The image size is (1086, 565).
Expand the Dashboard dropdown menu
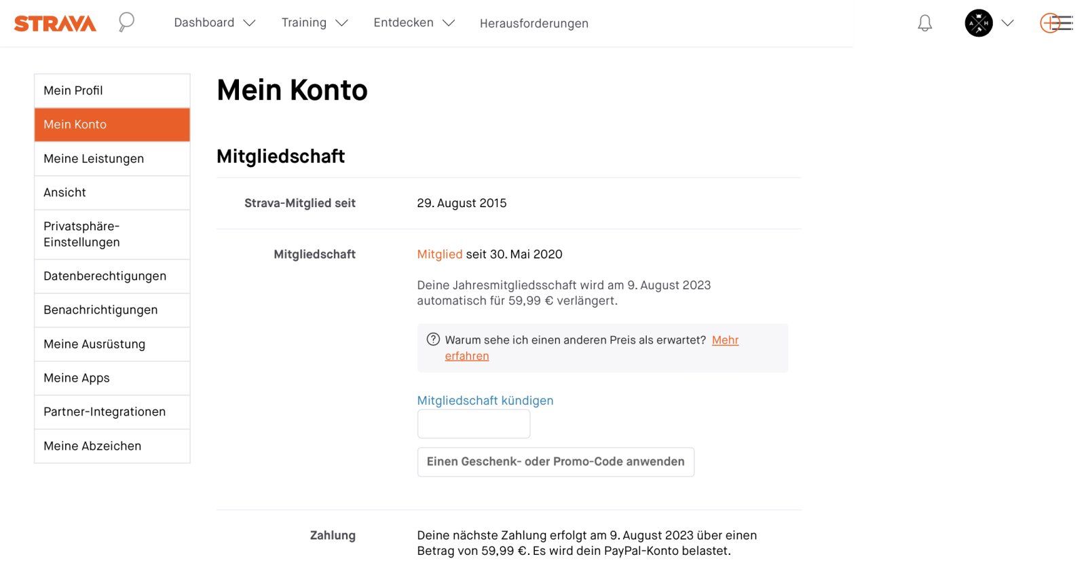click(214, 23)
